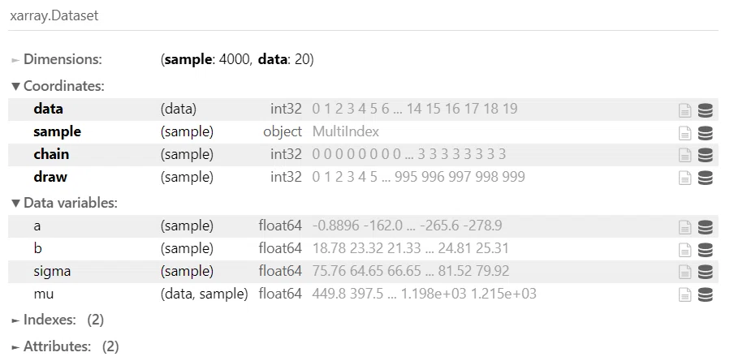The width and height of the screenshot is (734, 361).
Task: Click the sigma variable name
Action: point(52,271)
